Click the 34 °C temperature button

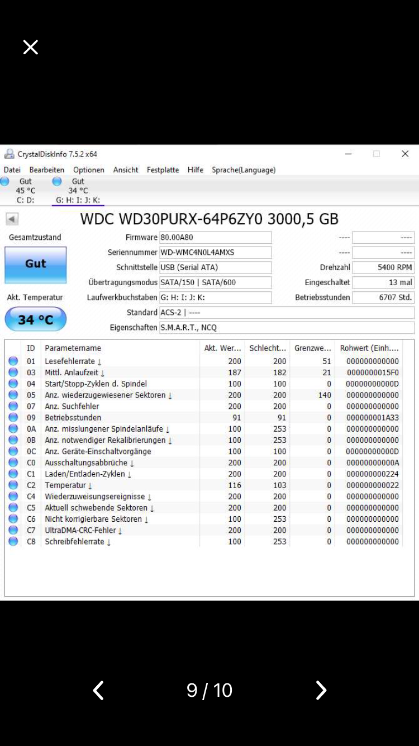point(36,319)
